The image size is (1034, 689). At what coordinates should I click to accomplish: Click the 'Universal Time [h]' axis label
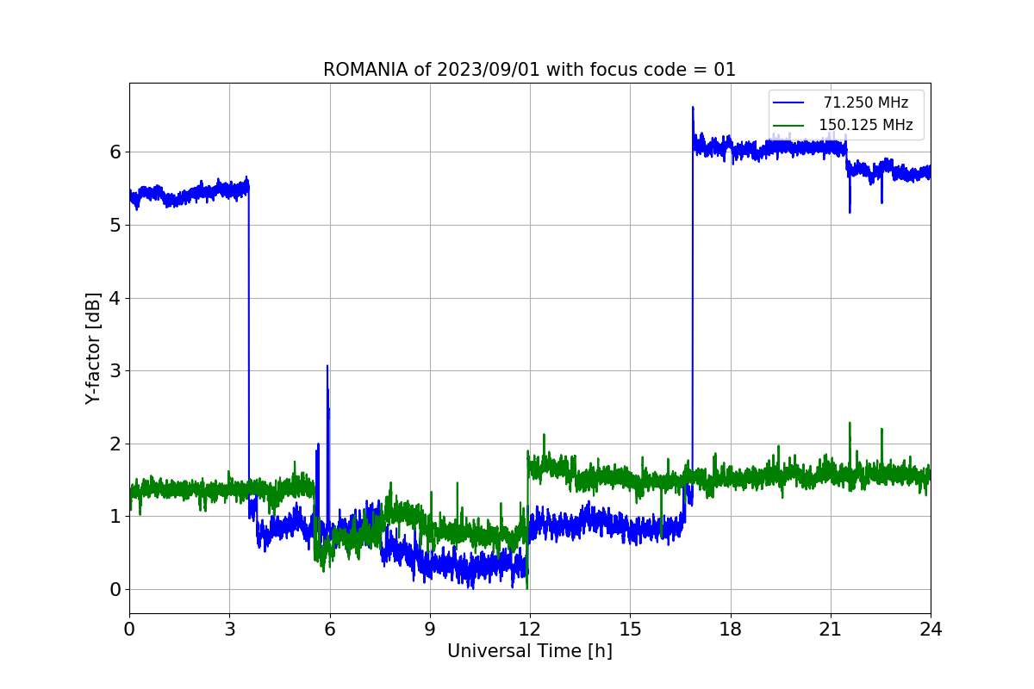click(x=529, y=652)
